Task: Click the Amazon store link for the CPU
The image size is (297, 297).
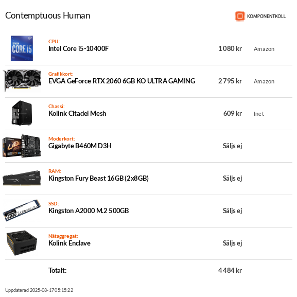Action: 264,49
